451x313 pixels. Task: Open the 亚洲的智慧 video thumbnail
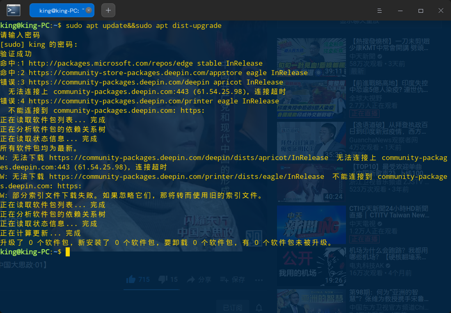pos(311,301)
